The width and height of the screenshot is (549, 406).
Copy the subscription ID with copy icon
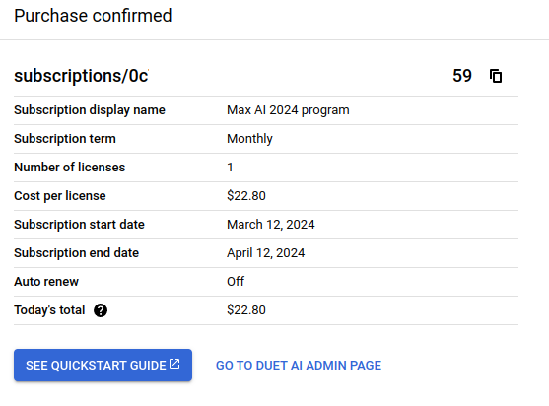pos(496,76)
